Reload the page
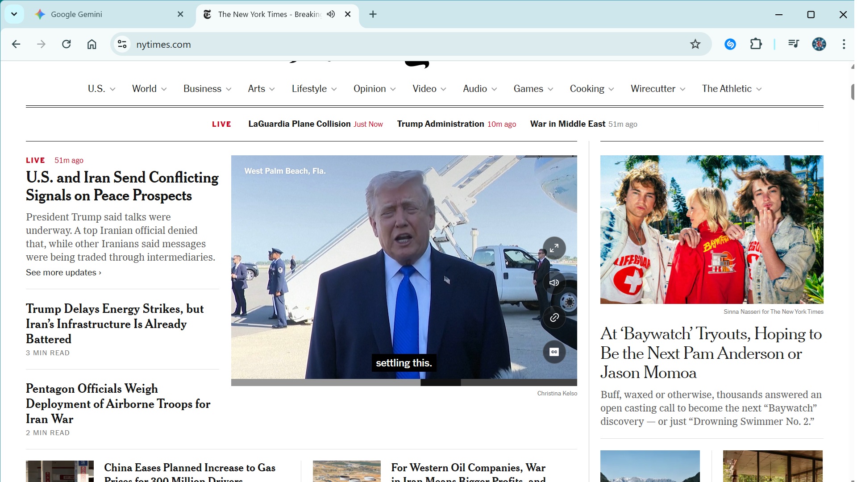This screenshot has width=857, height=482. coord(67,44)
